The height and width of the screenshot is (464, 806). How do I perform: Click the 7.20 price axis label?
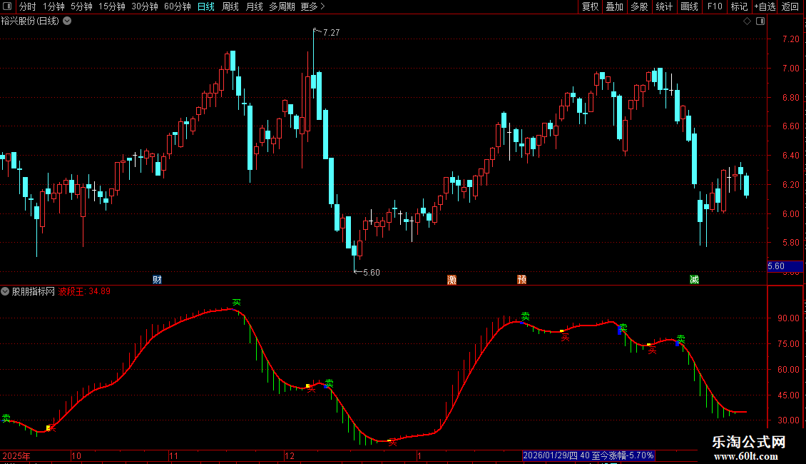click(x=790, y=39)
